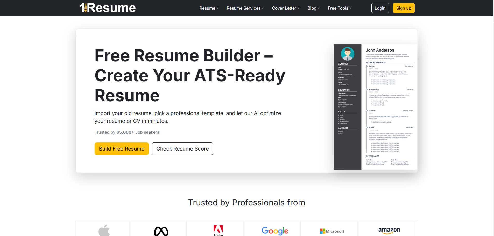Click the Editor work experience entry in the preview

tap(372, 66)
